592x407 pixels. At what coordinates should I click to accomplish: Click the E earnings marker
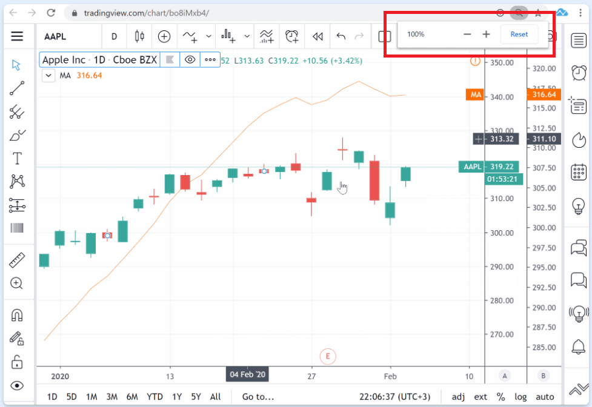[328, 357]
